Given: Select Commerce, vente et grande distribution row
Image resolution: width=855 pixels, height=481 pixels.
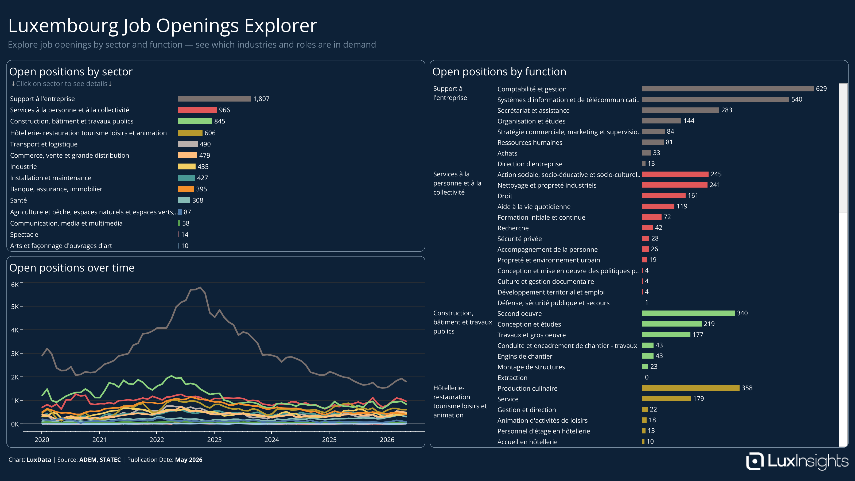Looking at the screenshot, I should coord(110,155).
